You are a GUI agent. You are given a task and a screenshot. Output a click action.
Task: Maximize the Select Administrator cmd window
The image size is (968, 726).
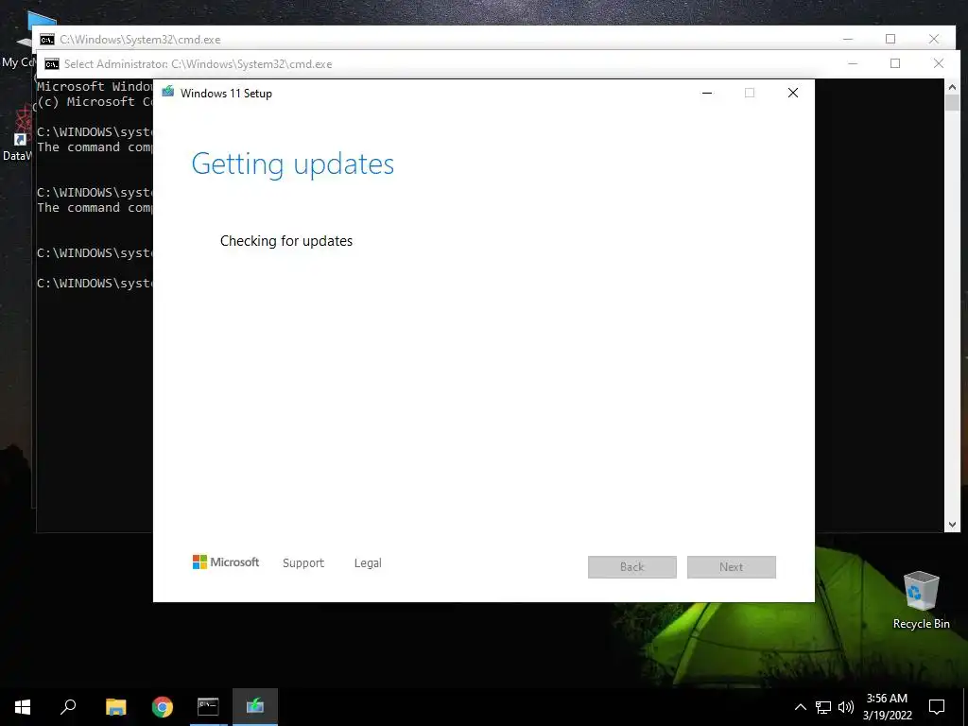[x=895, y=63]
